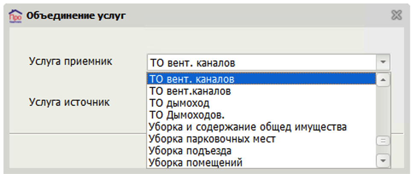Pick Уборка помещений list item
Screen dimensions: 411x174
pos(261,163)
